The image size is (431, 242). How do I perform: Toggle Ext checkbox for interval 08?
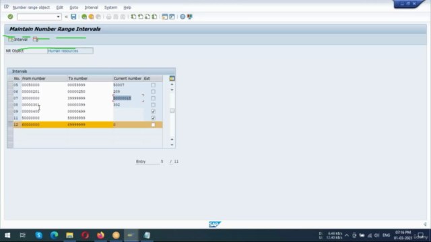pyautogui.click(x=153, y=105)
